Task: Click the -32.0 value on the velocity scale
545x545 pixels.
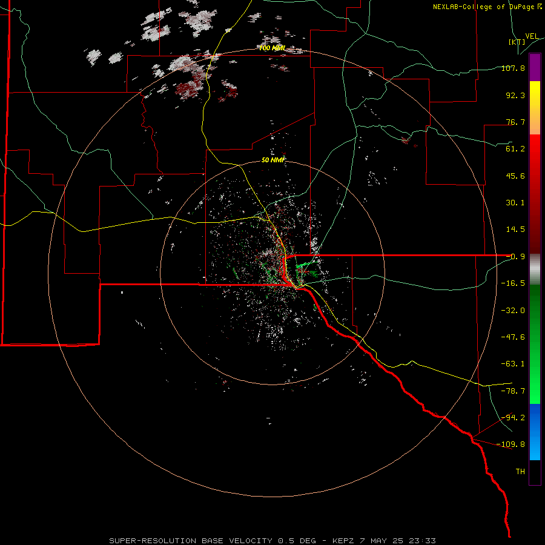Action: [x=513, y=311]
